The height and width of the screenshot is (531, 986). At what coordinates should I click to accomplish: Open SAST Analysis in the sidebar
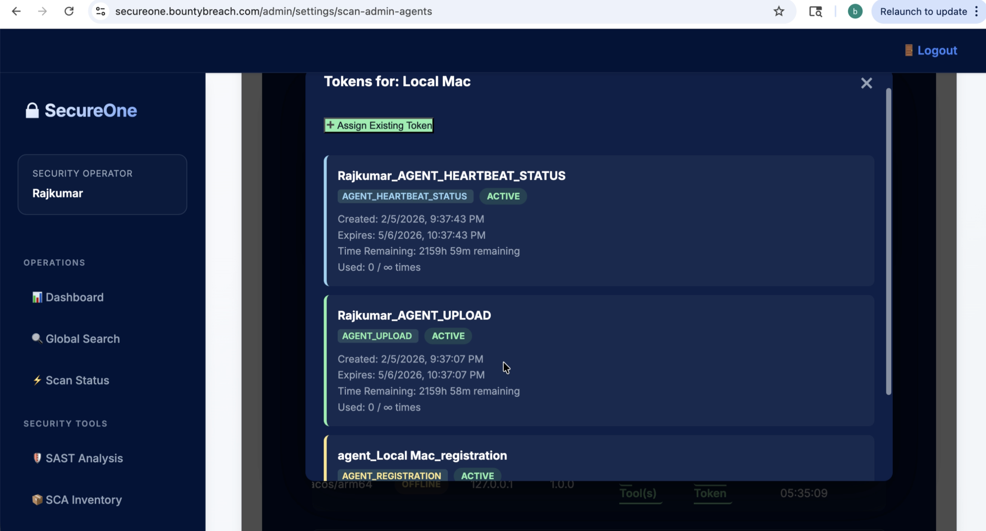84,458
